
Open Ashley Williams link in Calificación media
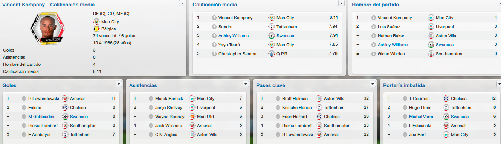tap(234, 36)
